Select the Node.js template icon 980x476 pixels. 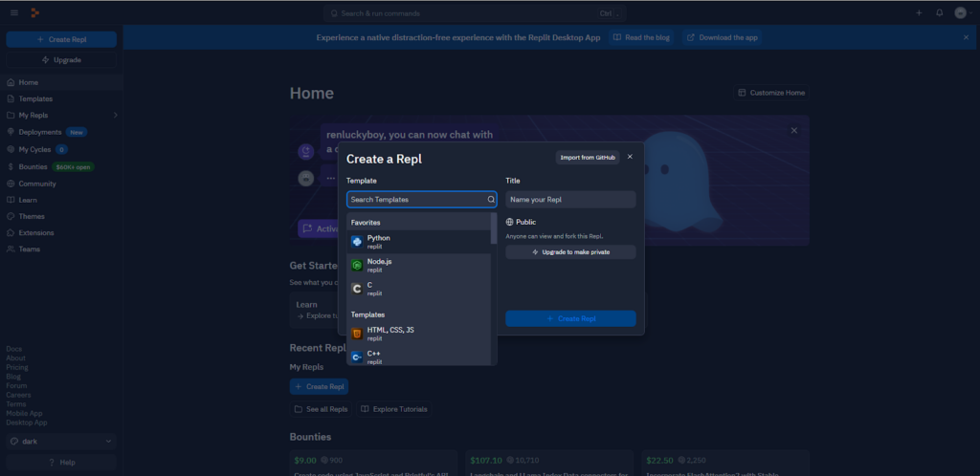point(357,265)
